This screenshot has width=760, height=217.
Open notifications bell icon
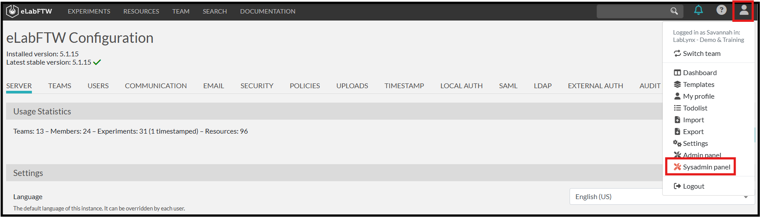[698, 10]
